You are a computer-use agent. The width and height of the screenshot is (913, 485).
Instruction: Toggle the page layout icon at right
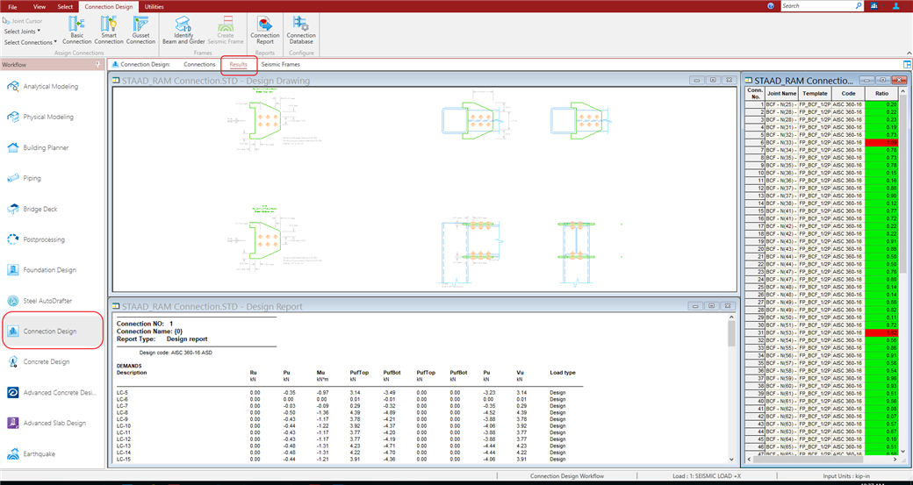(x=907, y=64)
